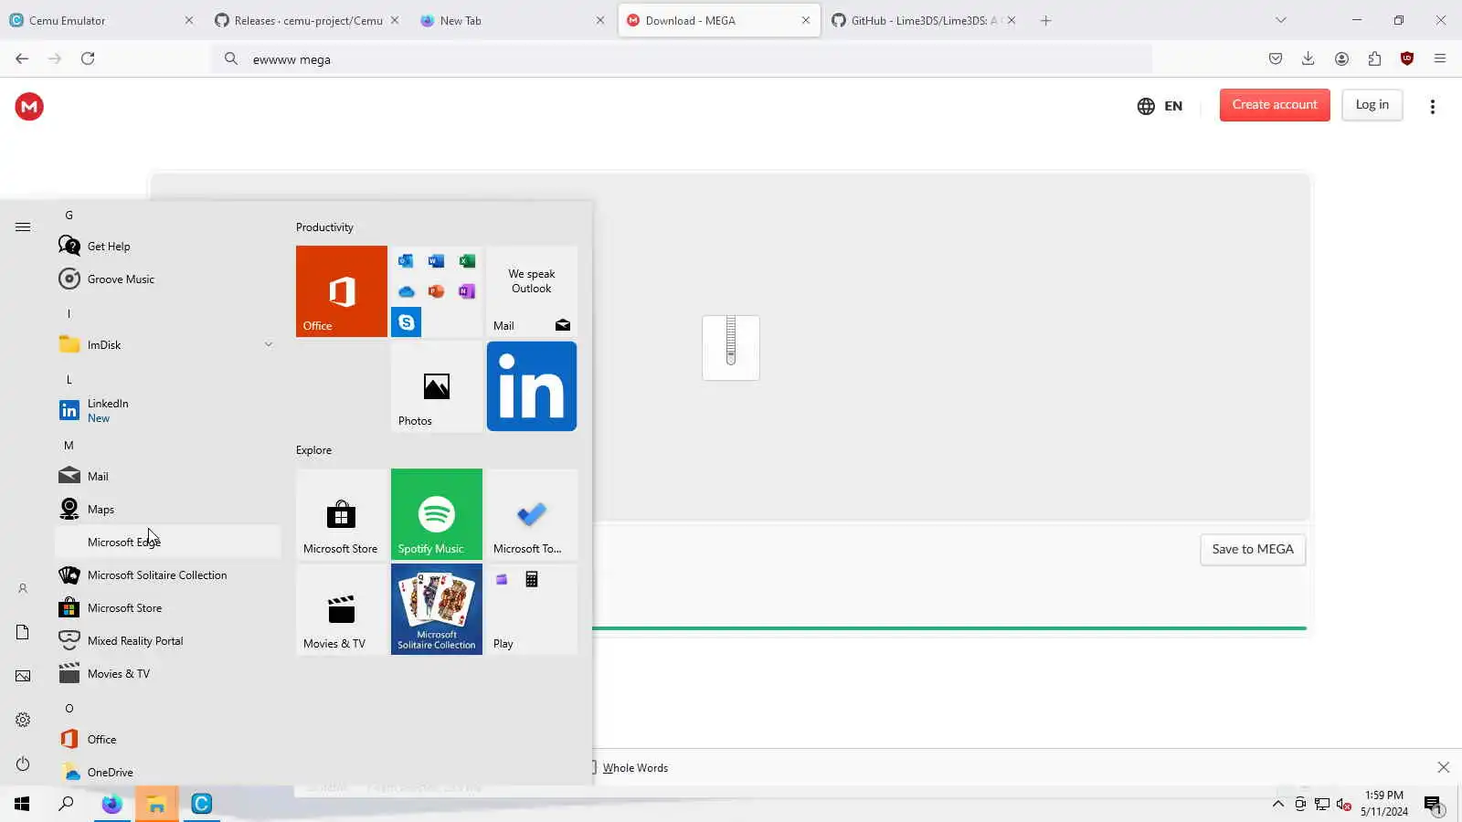Screen dimensions: 1462x822
Task: Open the Microsoft To Do tile
Action: click(532, 514)
